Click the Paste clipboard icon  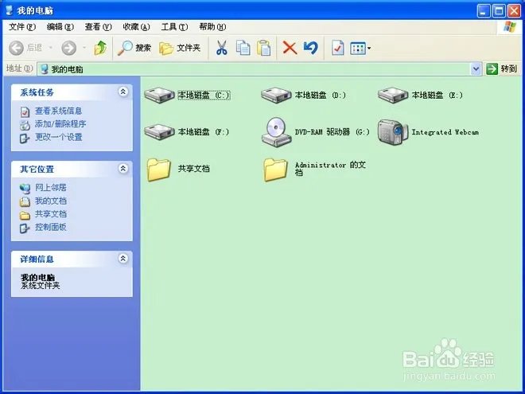pos(264,48)
